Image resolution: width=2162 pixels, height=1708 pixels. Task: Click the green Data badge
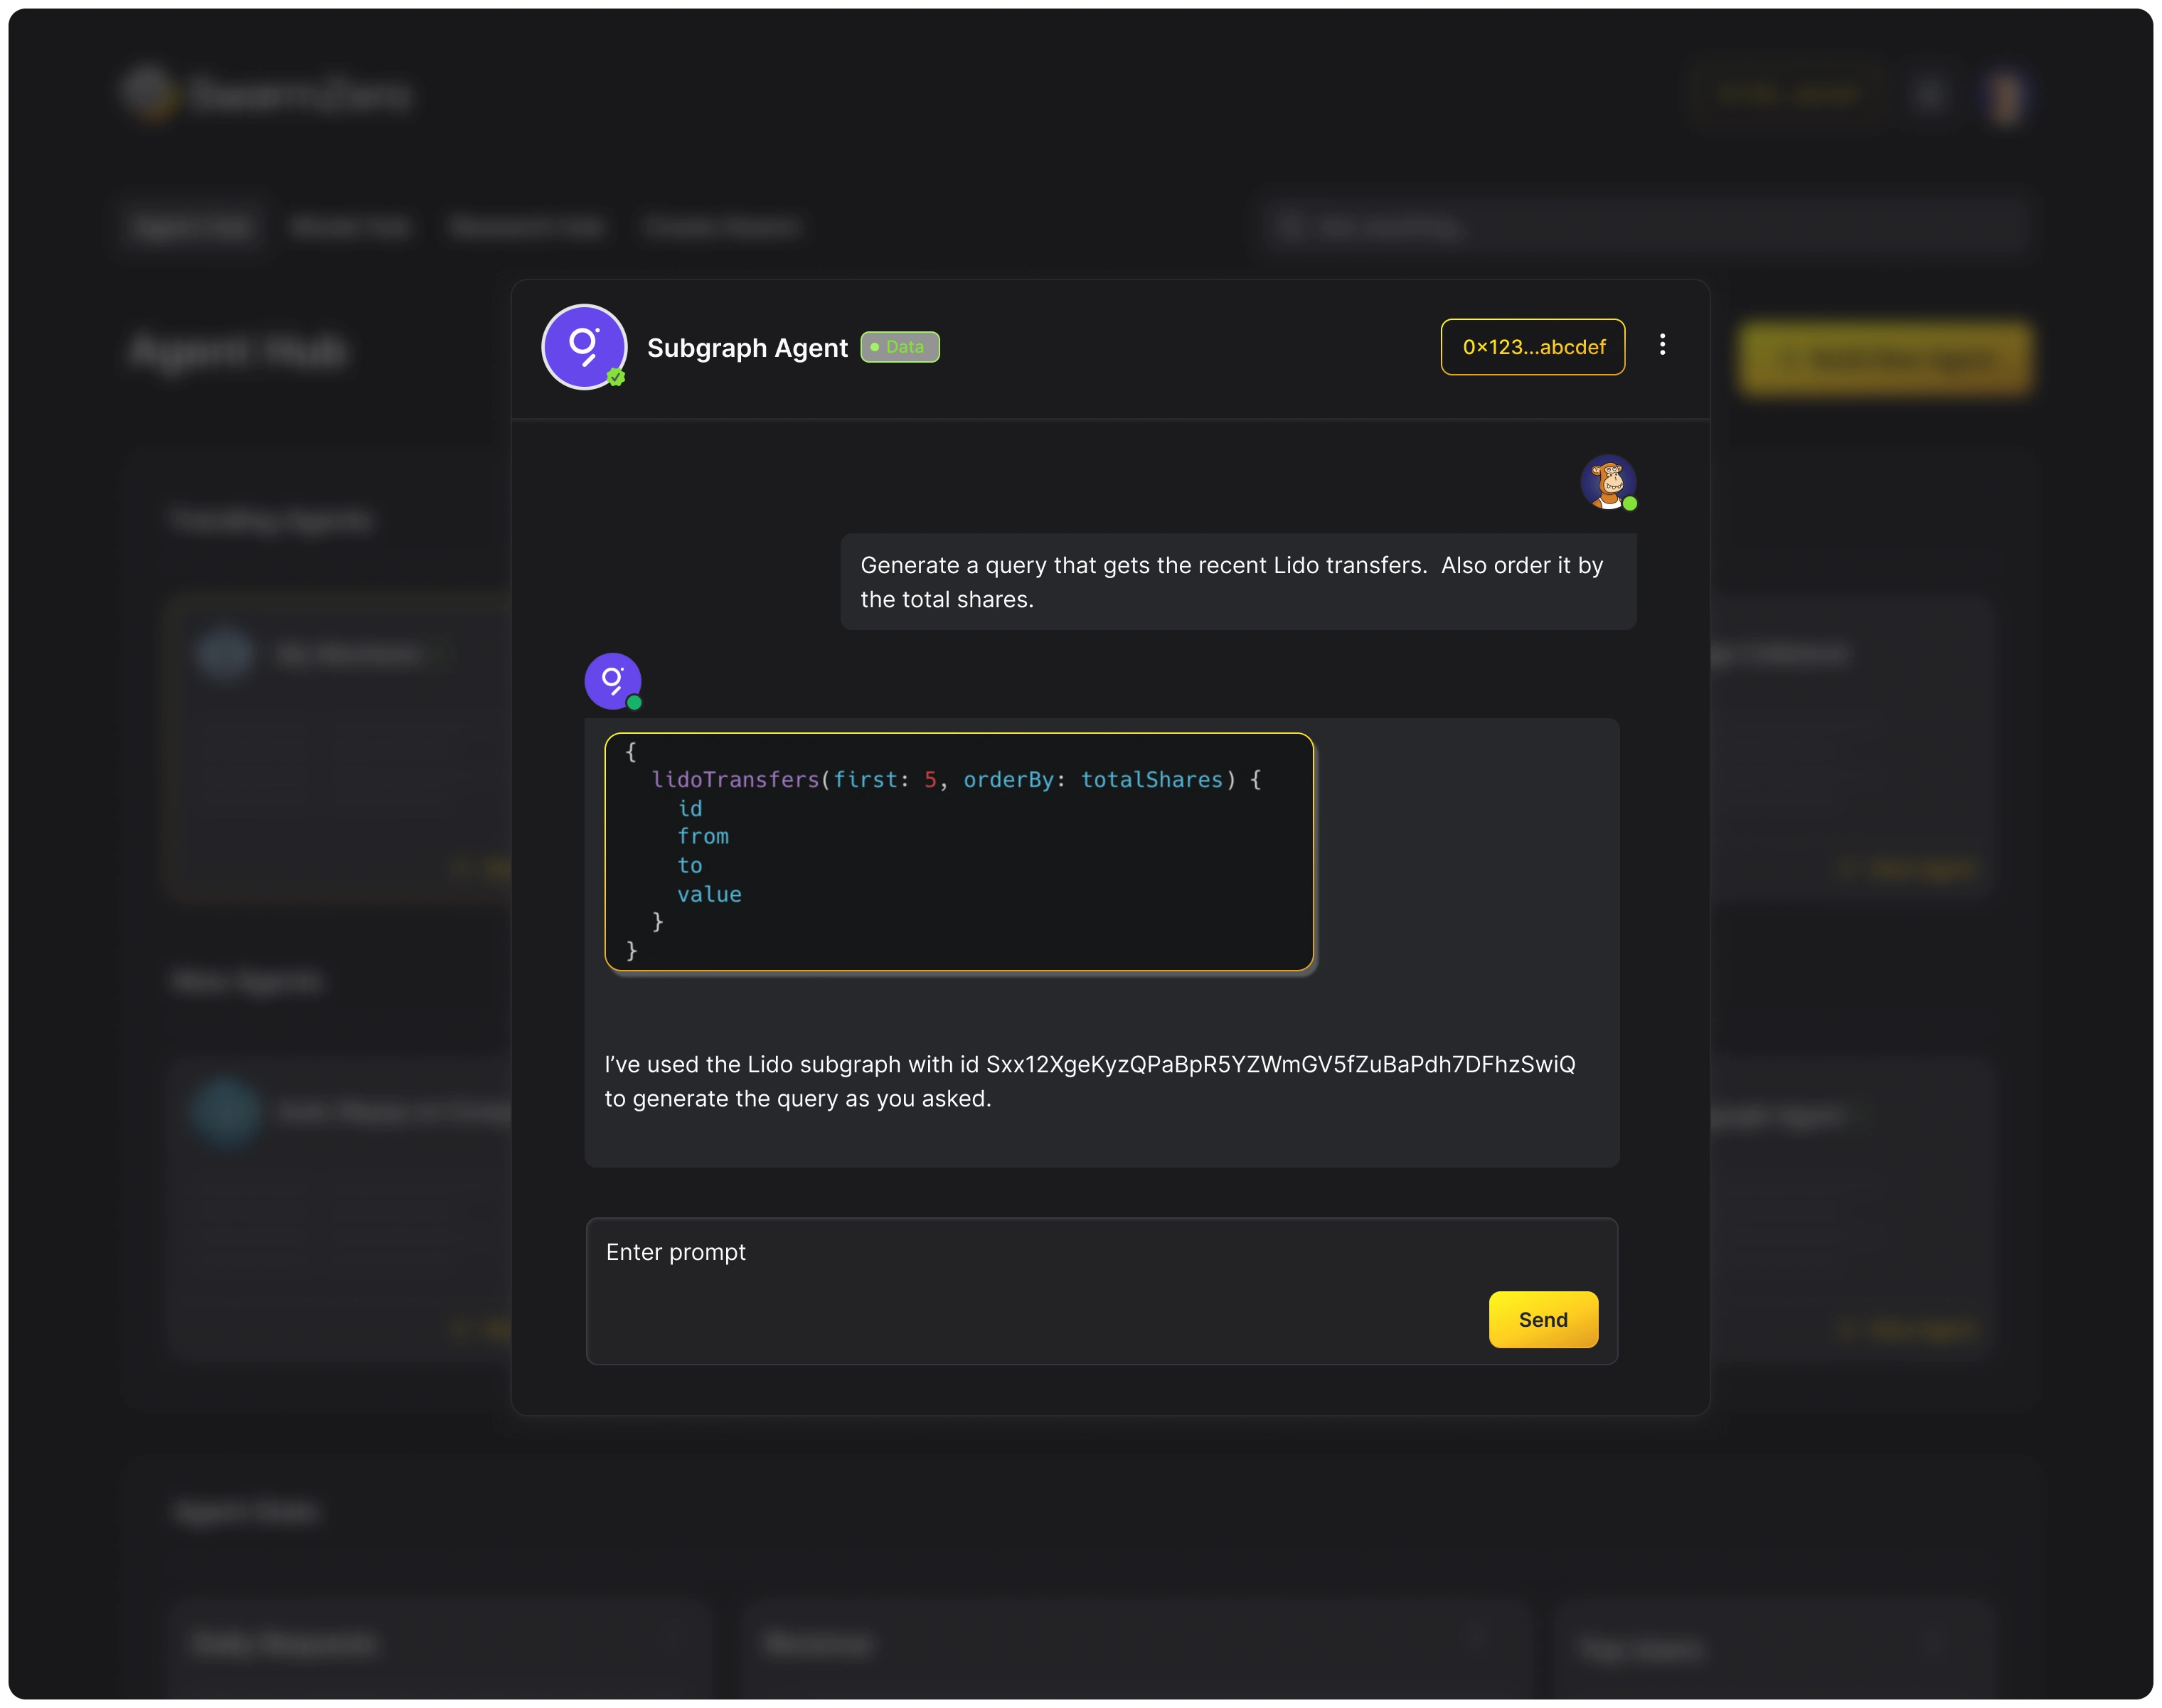pos(900,347)
